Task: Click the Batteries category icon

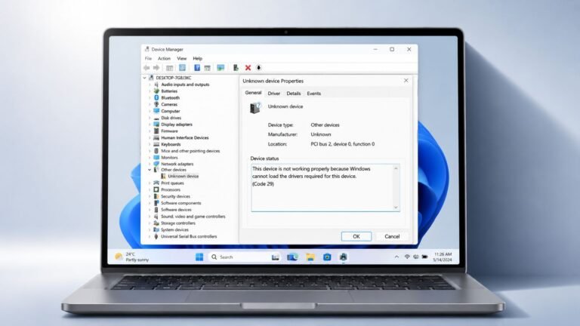Action: pos(156,91)
